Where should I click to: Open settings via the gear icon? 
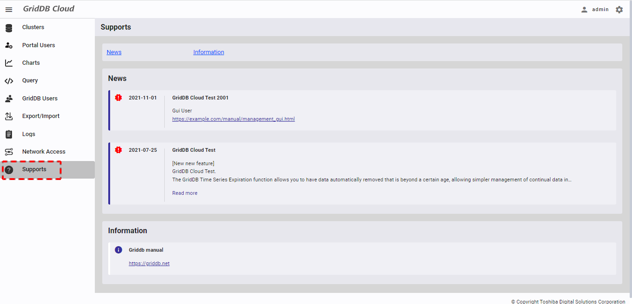click(x=619, y=9)
